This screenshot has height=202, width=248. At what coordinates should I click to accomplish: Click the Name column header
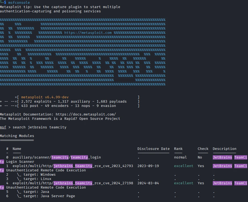coord(17,149)
